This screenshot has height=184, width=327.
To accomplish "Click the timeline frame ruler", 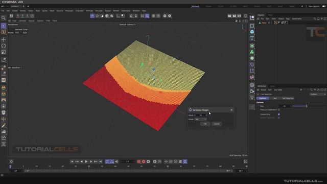I will 128,166.
